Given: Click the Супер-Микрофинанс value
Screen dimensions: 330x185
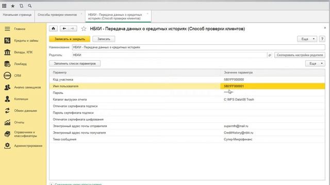Looking at the screenshot, I should (x=238, y=139).
